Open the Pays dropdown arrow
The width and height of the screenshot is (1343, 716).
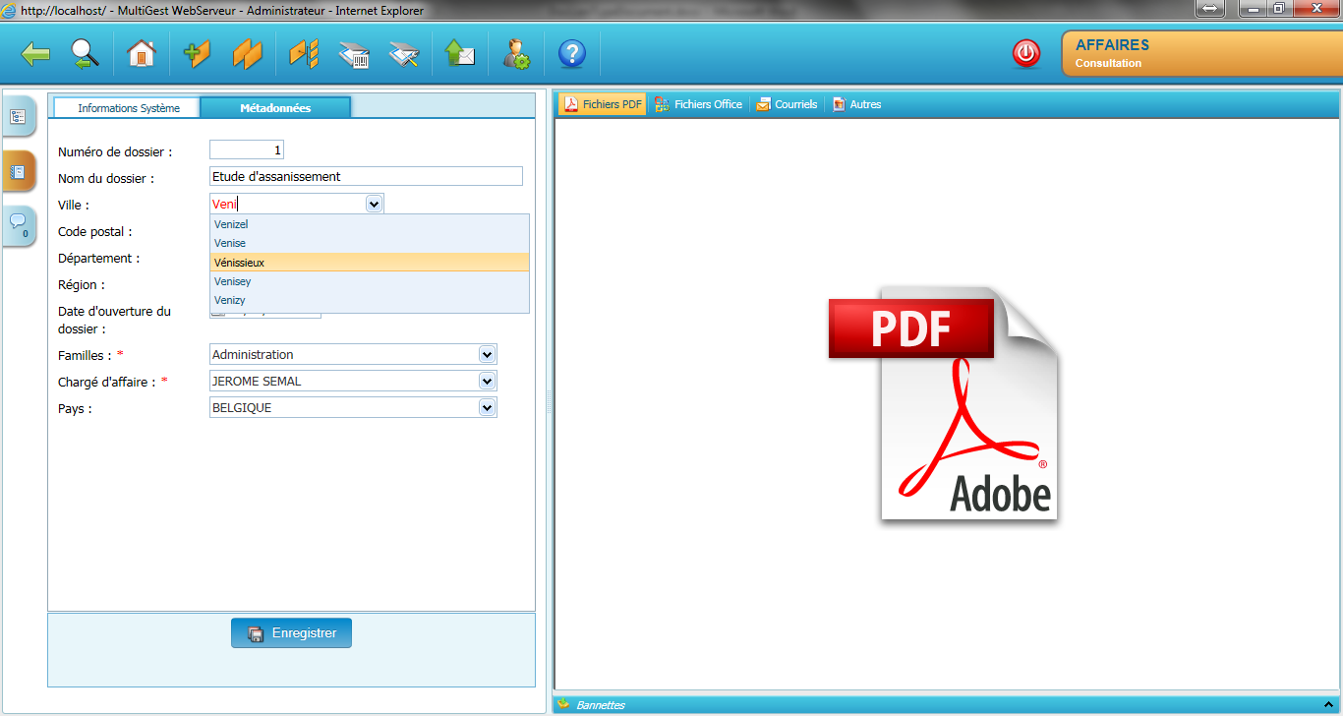pyautogui.click(x=487, y=407)
